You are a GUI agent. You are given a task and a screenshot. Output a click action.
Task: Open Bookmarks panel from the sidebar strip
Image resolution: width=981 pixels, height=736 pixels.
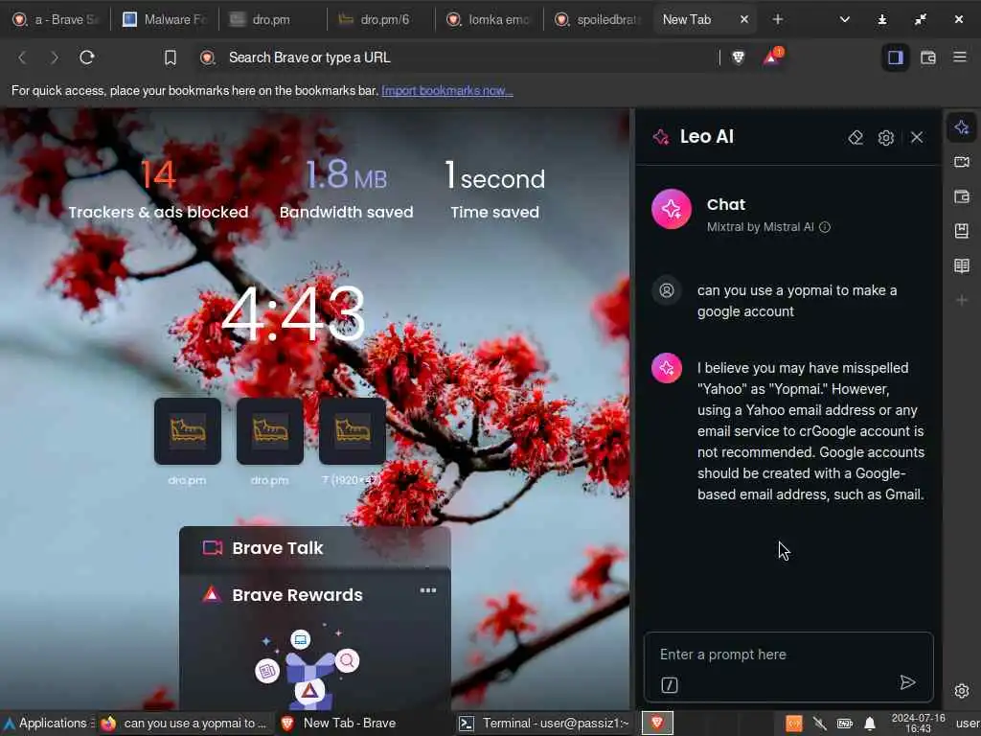(x=962, y=231)
